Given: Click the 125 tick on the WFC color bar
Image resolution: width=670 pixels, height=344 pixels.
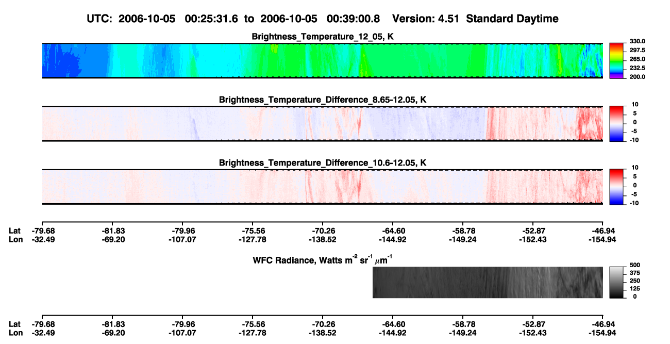Looking at the screenshot, I should click(635, 288).
